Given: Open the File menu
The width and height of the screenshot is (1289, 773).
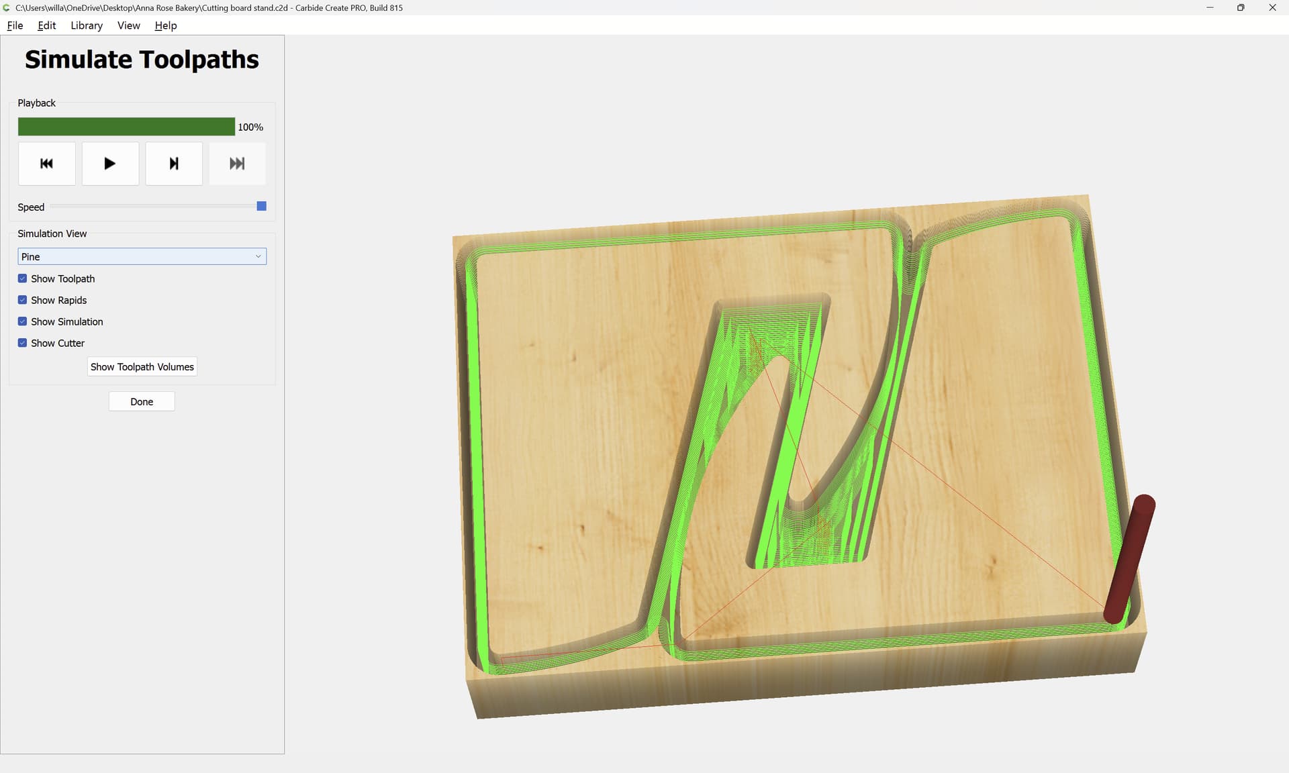Looking at the screenshot, I should coord(15,25).
